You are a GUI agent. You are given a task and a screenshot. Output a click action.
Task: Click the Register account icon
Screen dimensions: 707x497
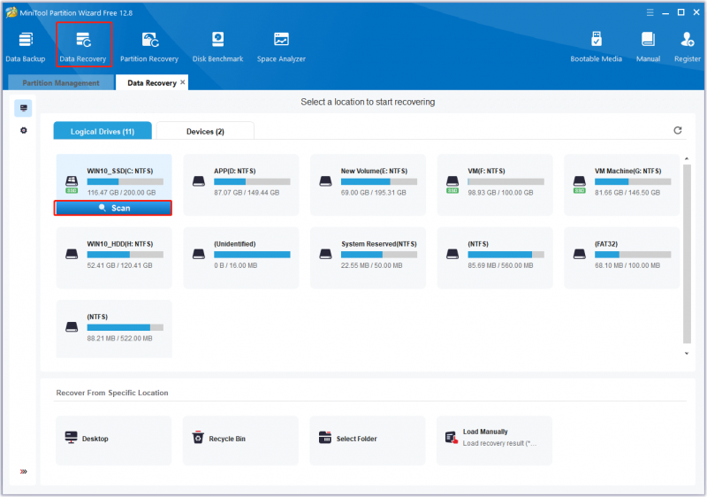tap(688, 47)
